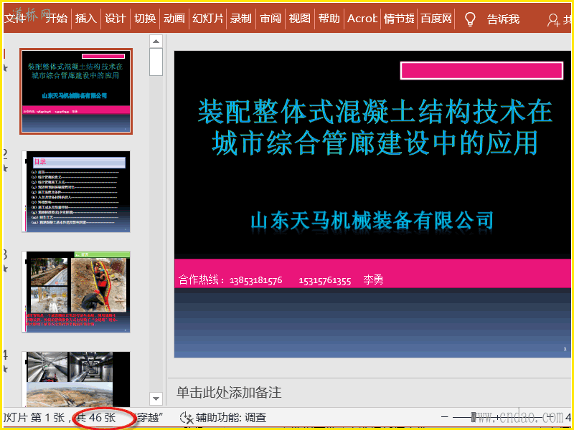This screenshot has height=430, width=574.
Task: Open the 帮助 tab
Action: (x=329, y=19)
